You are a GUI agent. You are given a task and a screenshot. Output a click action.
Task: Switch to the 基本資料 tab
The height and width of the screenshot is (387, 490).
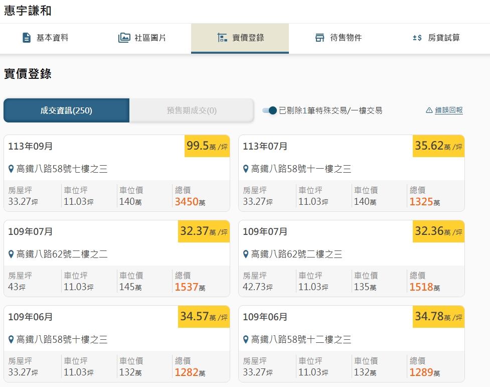point(46,38)
